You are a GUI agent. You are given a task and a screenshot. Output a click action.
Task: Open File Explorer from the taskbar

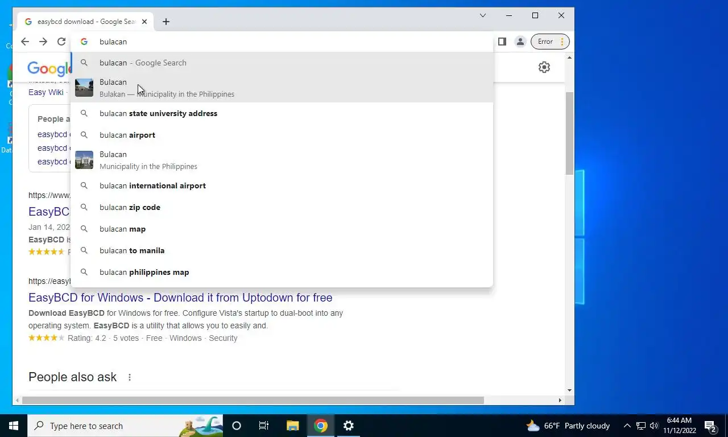pos(292,426)
